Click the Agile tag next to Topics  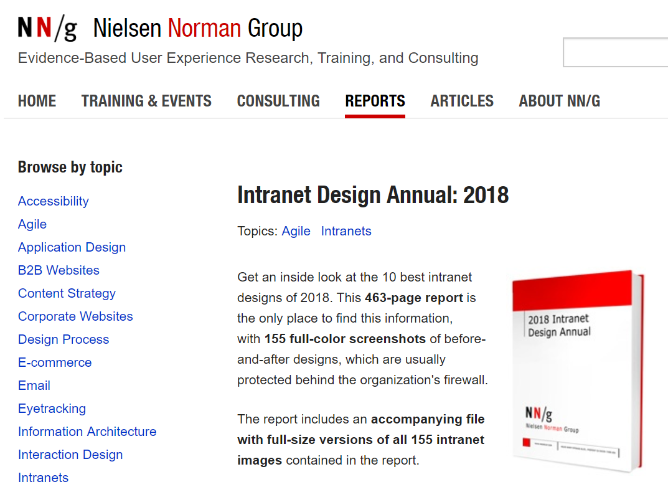[x=296, y=231]
